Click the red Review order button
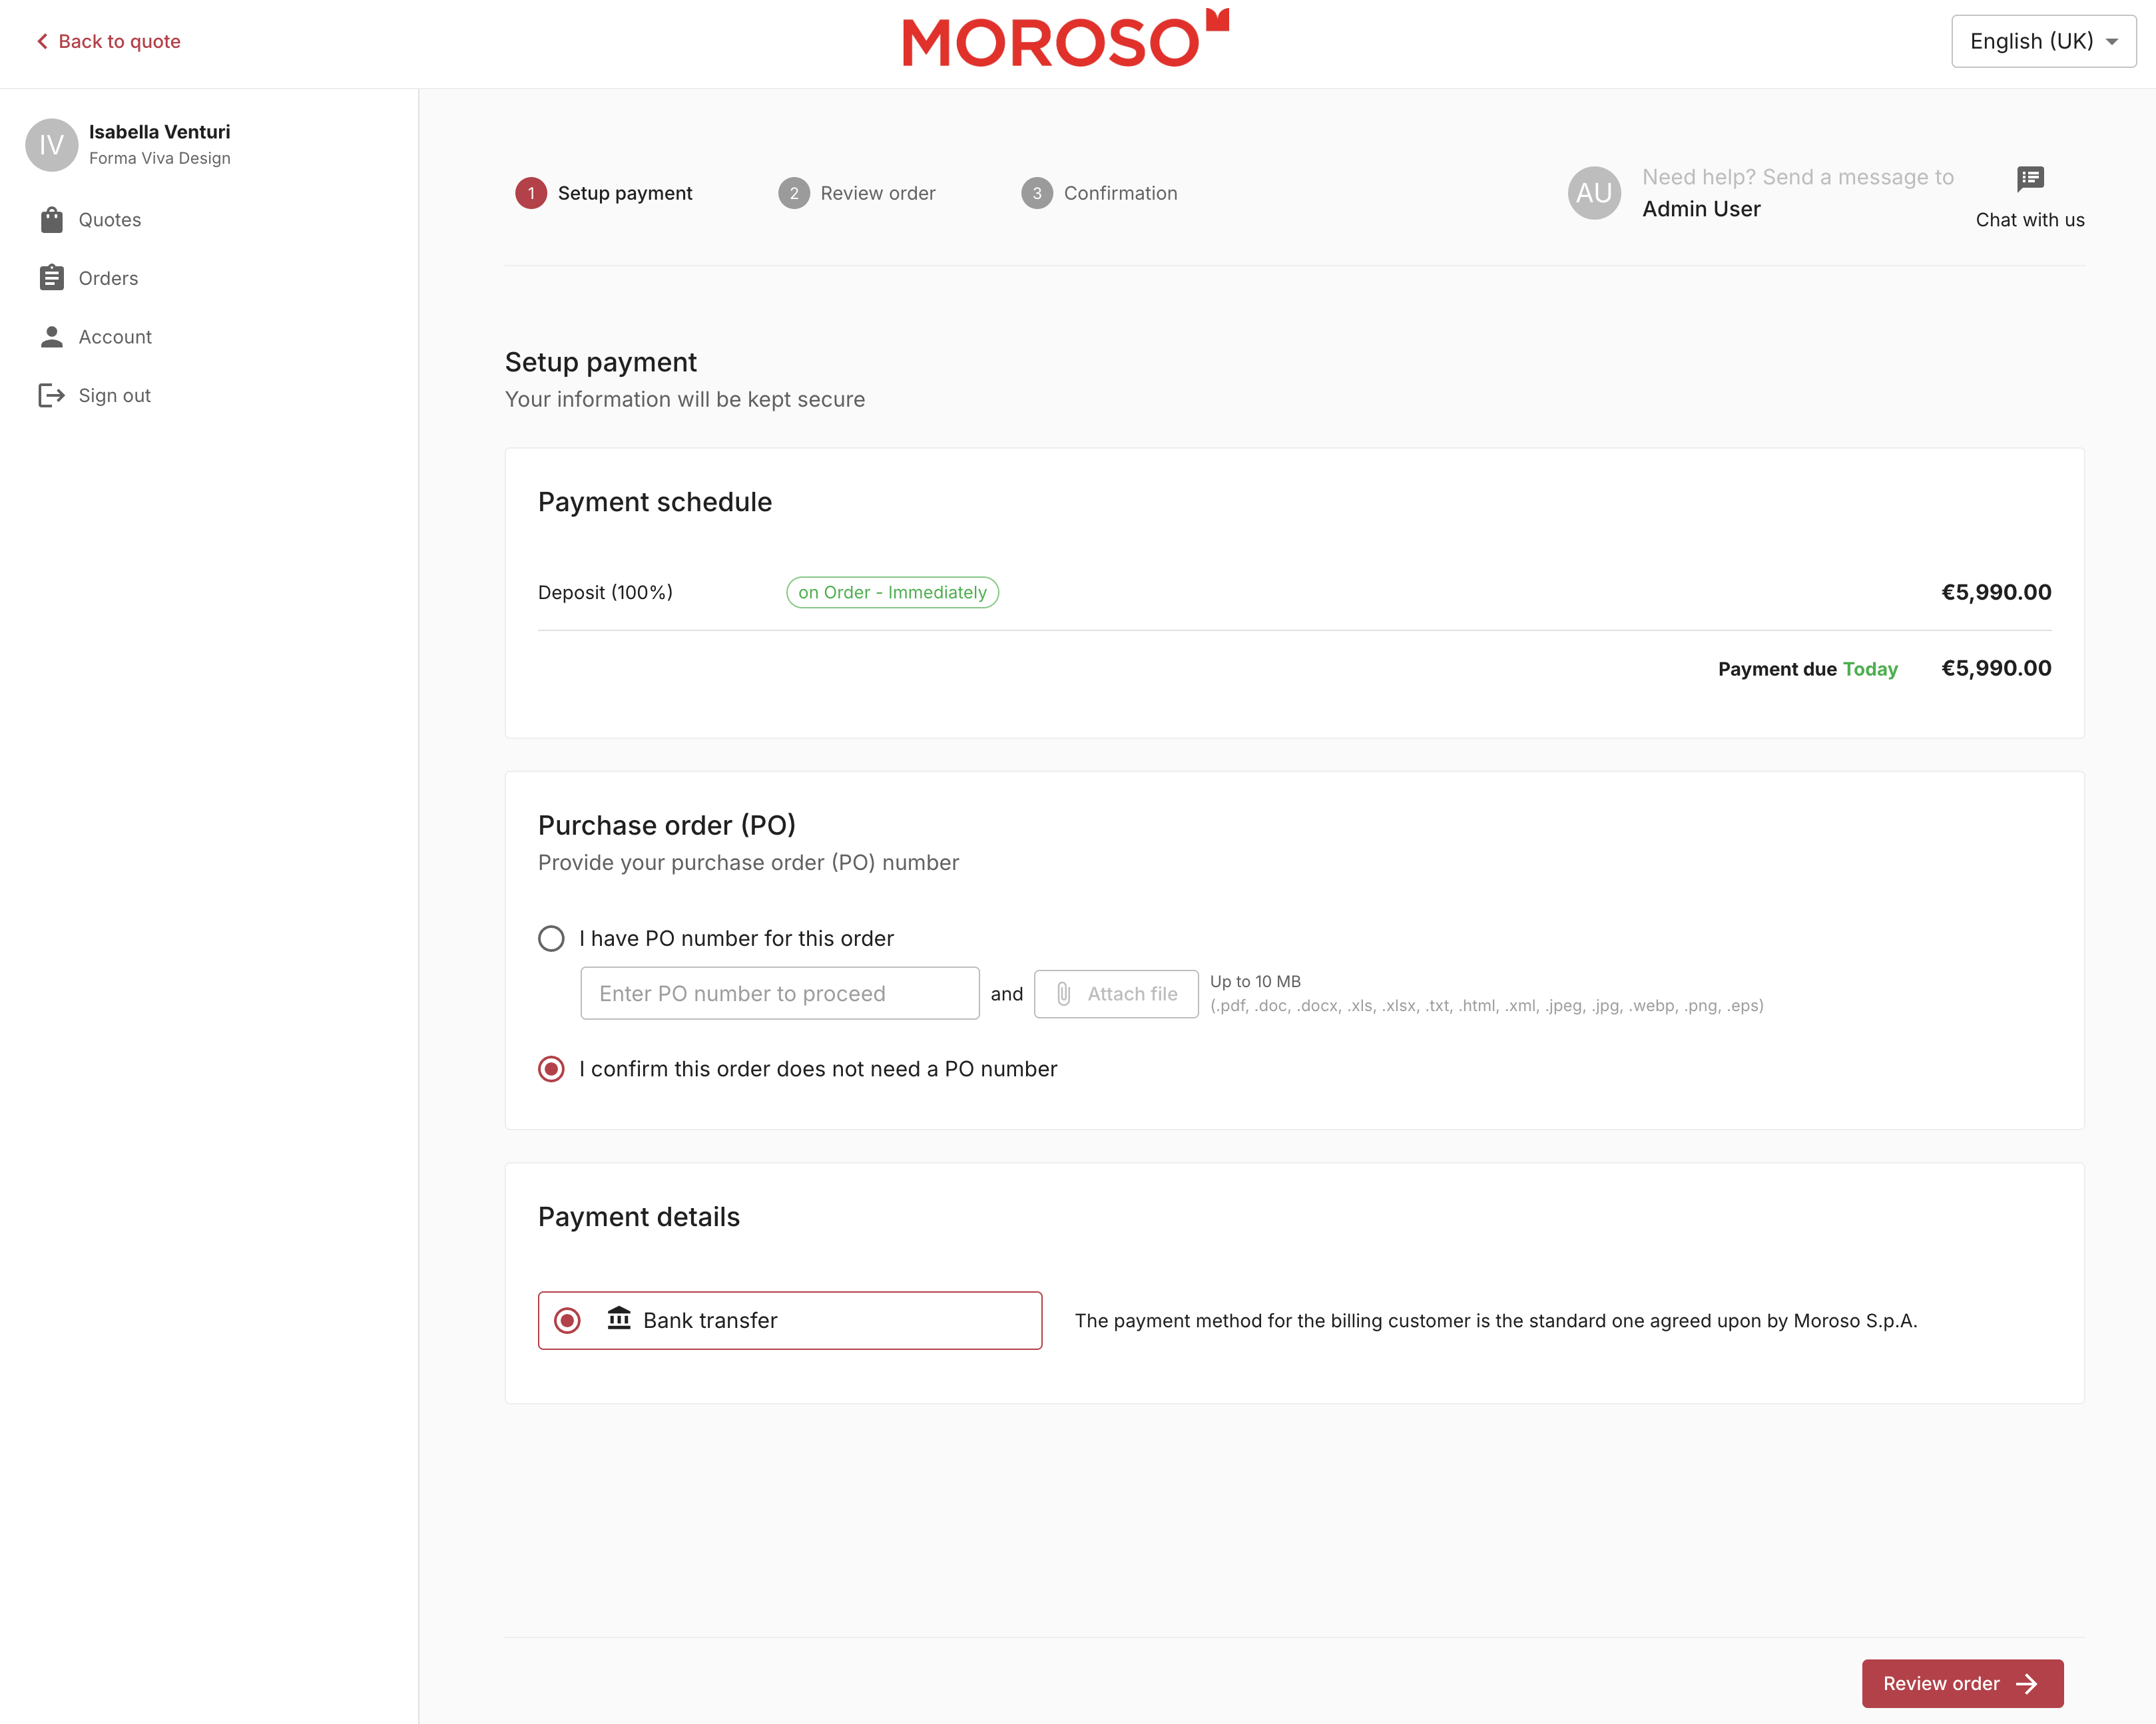This screenshot has height=1724, width=2156. (x=1961, y=1683)
